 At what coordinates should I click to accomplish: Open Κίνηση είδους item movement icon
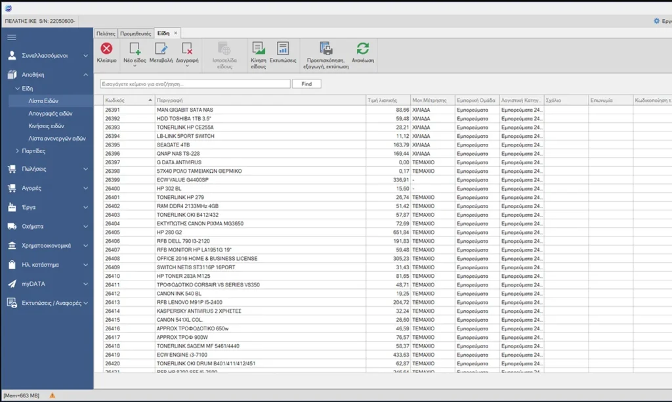tap(259, 49)
